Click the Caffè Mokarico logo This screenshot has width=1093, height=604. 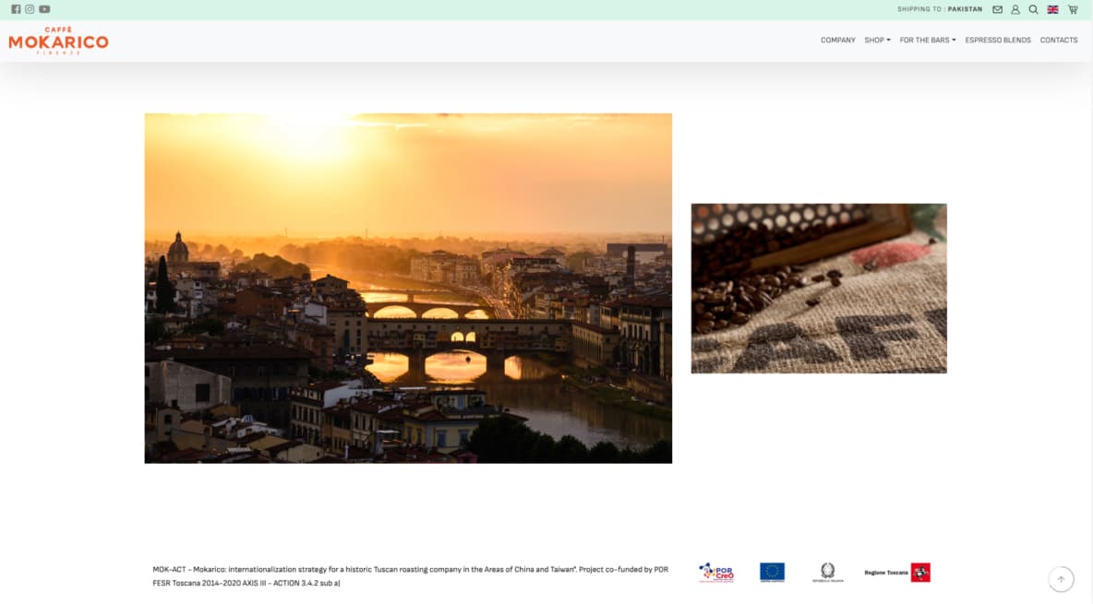[58, 41]
